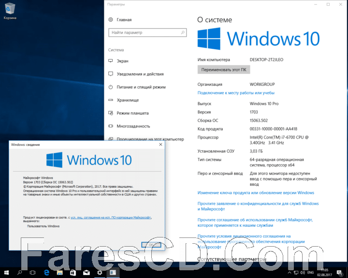Click the installed RAM value 3,03 ГБ
This screenshot has width=348, height=278.
tap(256, 151)
